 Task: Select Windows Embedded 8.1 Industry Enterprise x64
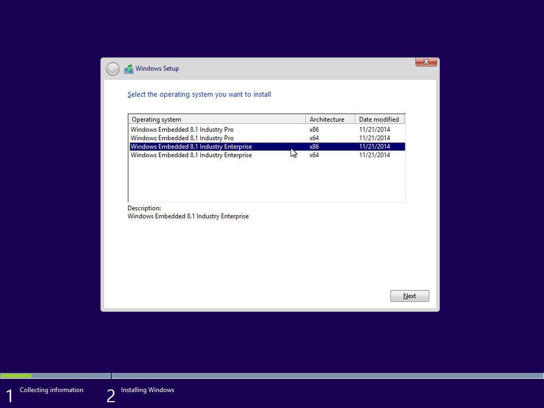coord(191,155)
